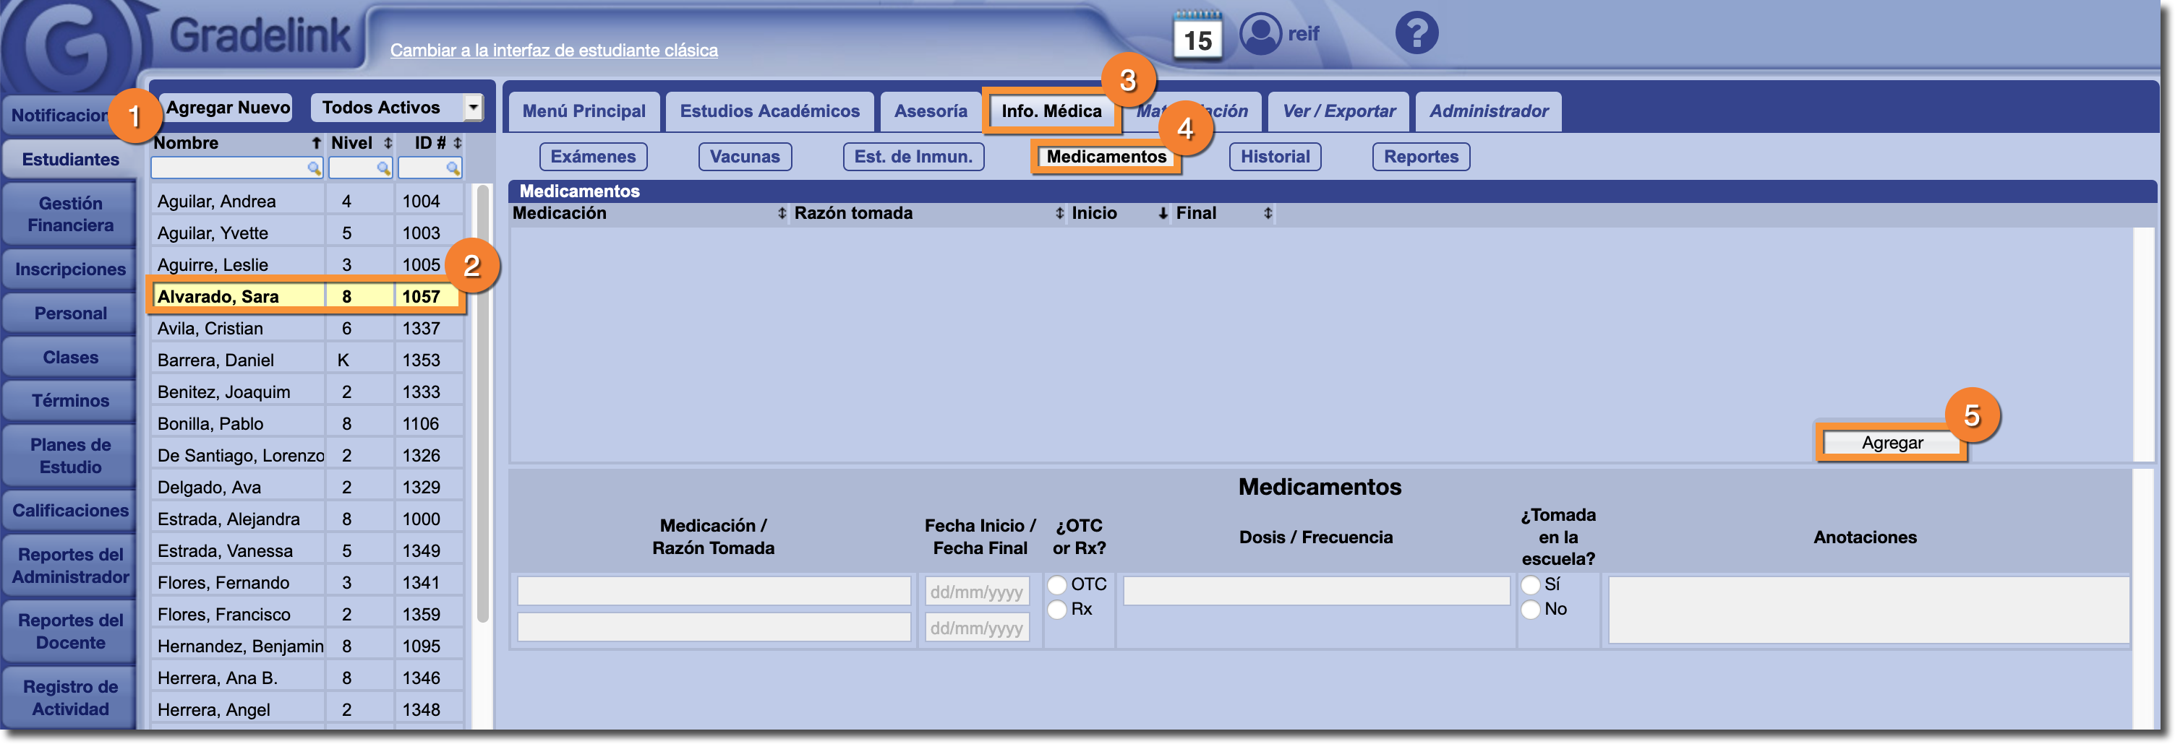Image resolution: width=2175 pixels, height=744 pixels.
Task: Open the help question mark icon
Action: point(1416,34)
